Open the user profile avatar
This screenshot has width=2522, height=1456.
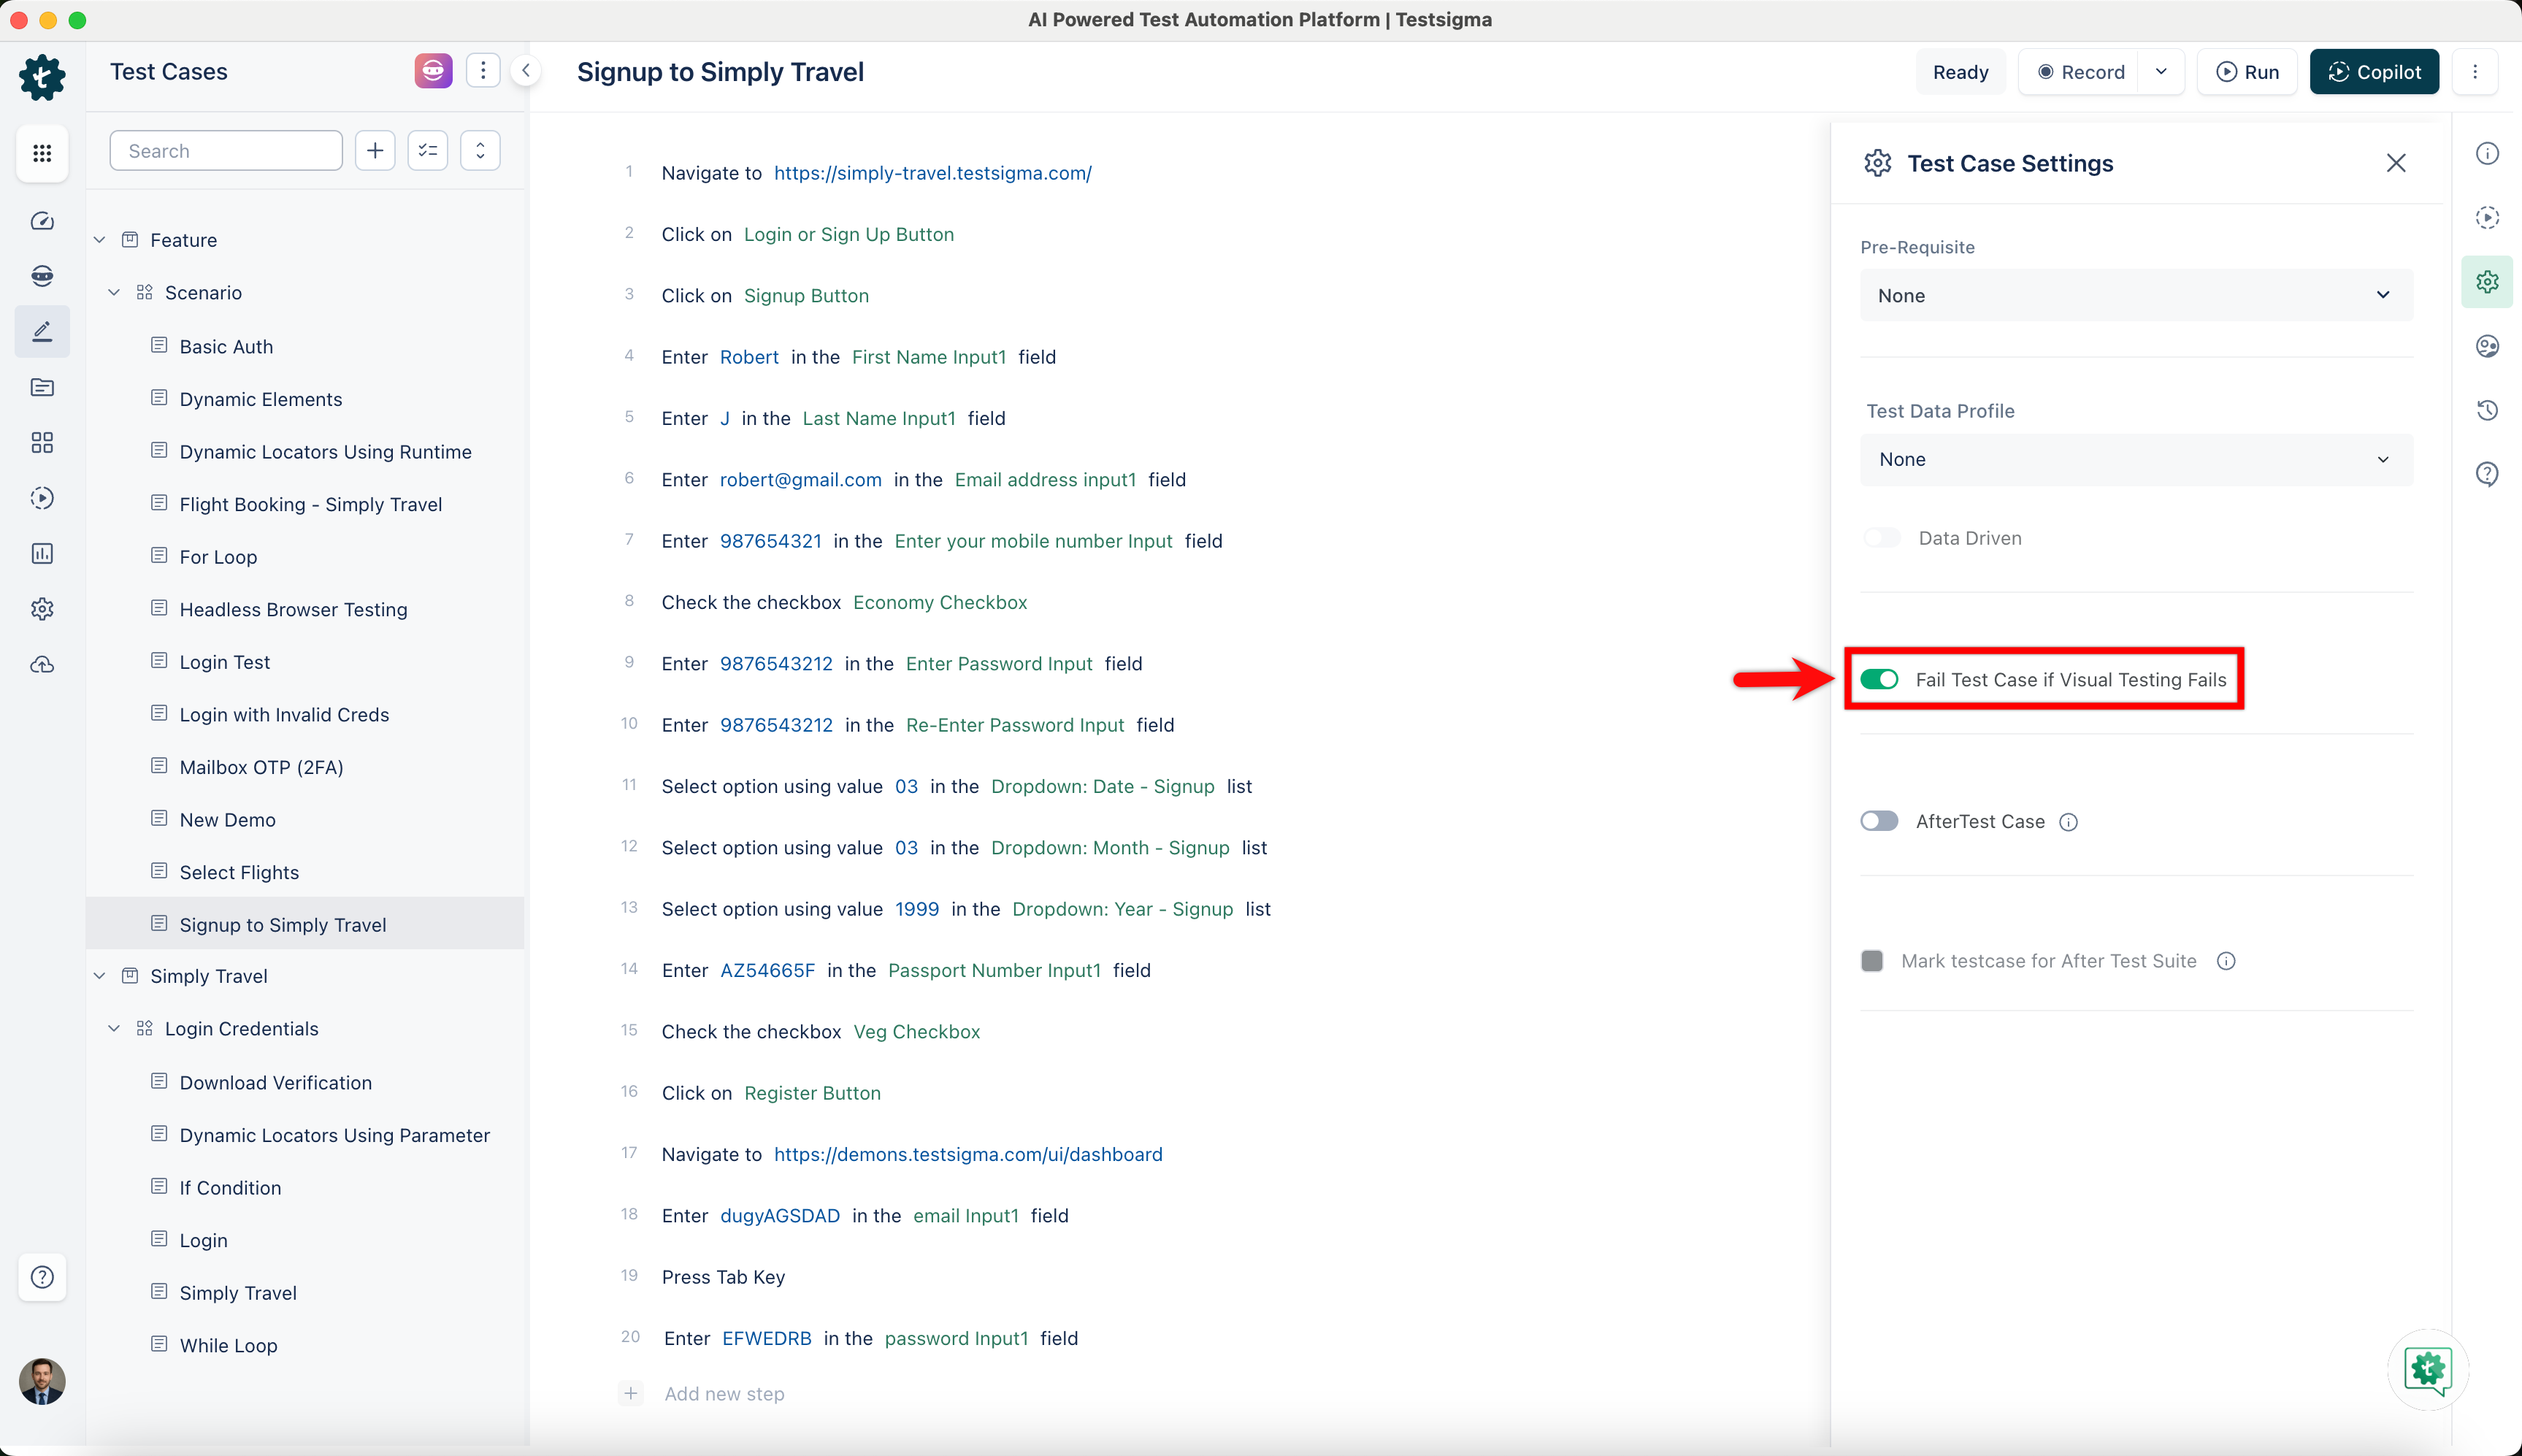(x=42, y=1381)
